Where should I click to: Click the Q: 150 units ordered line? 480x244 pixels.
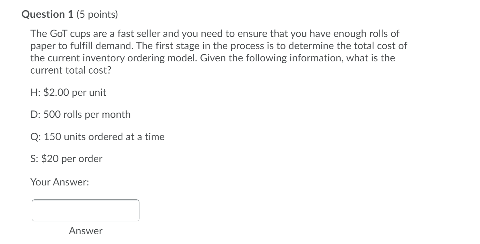(x=97, y=137)
